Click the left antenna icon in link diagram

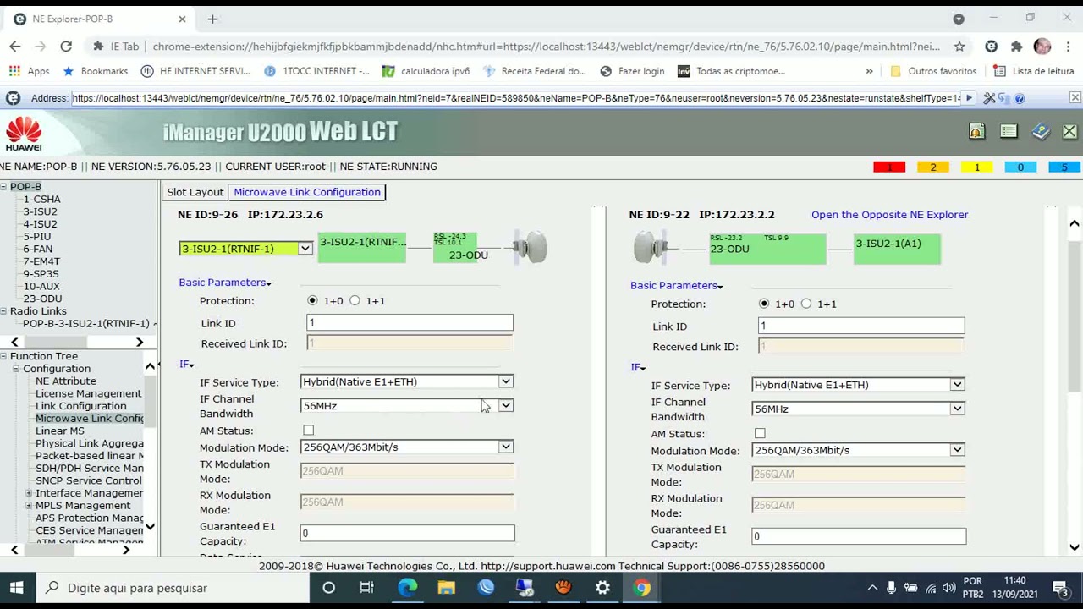[531, 248]
